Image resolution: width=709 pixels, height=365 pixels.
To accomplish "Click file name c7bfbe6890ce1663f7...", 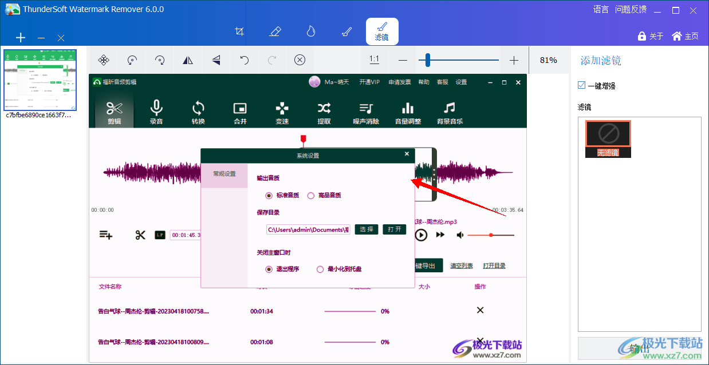I will (x=38, y=115).
